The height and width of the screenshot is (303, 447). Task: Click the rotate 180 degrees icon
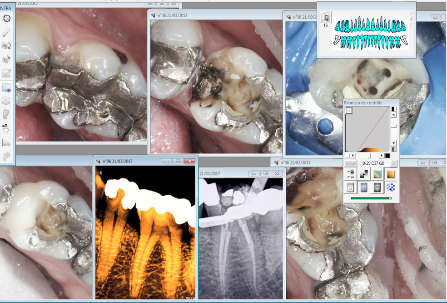tap(7, 45)
